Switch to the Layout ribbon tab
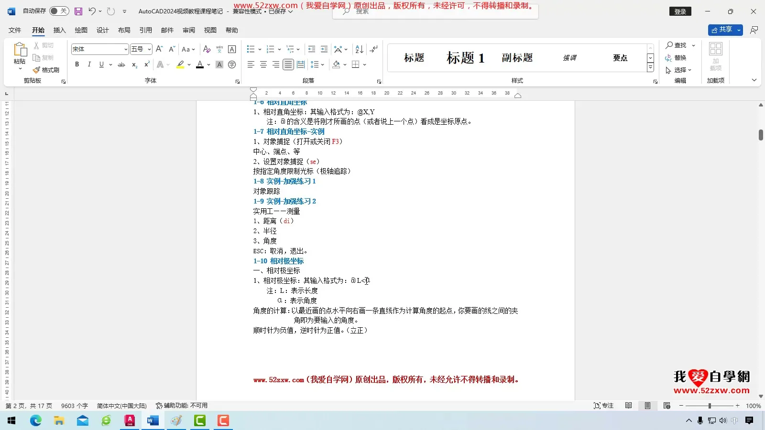Image resolution: width=765 pixels, height=430 pixels. click(x=124, y=30)
